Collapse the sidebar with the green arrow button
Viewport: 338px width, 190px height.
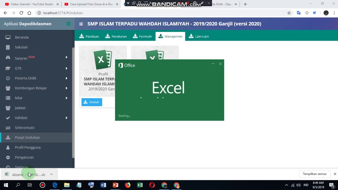pyautogui.click(x=68, y=24)
